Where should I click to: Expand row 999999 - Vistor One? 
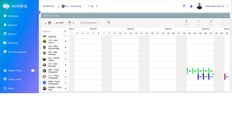tap(66, 89)
